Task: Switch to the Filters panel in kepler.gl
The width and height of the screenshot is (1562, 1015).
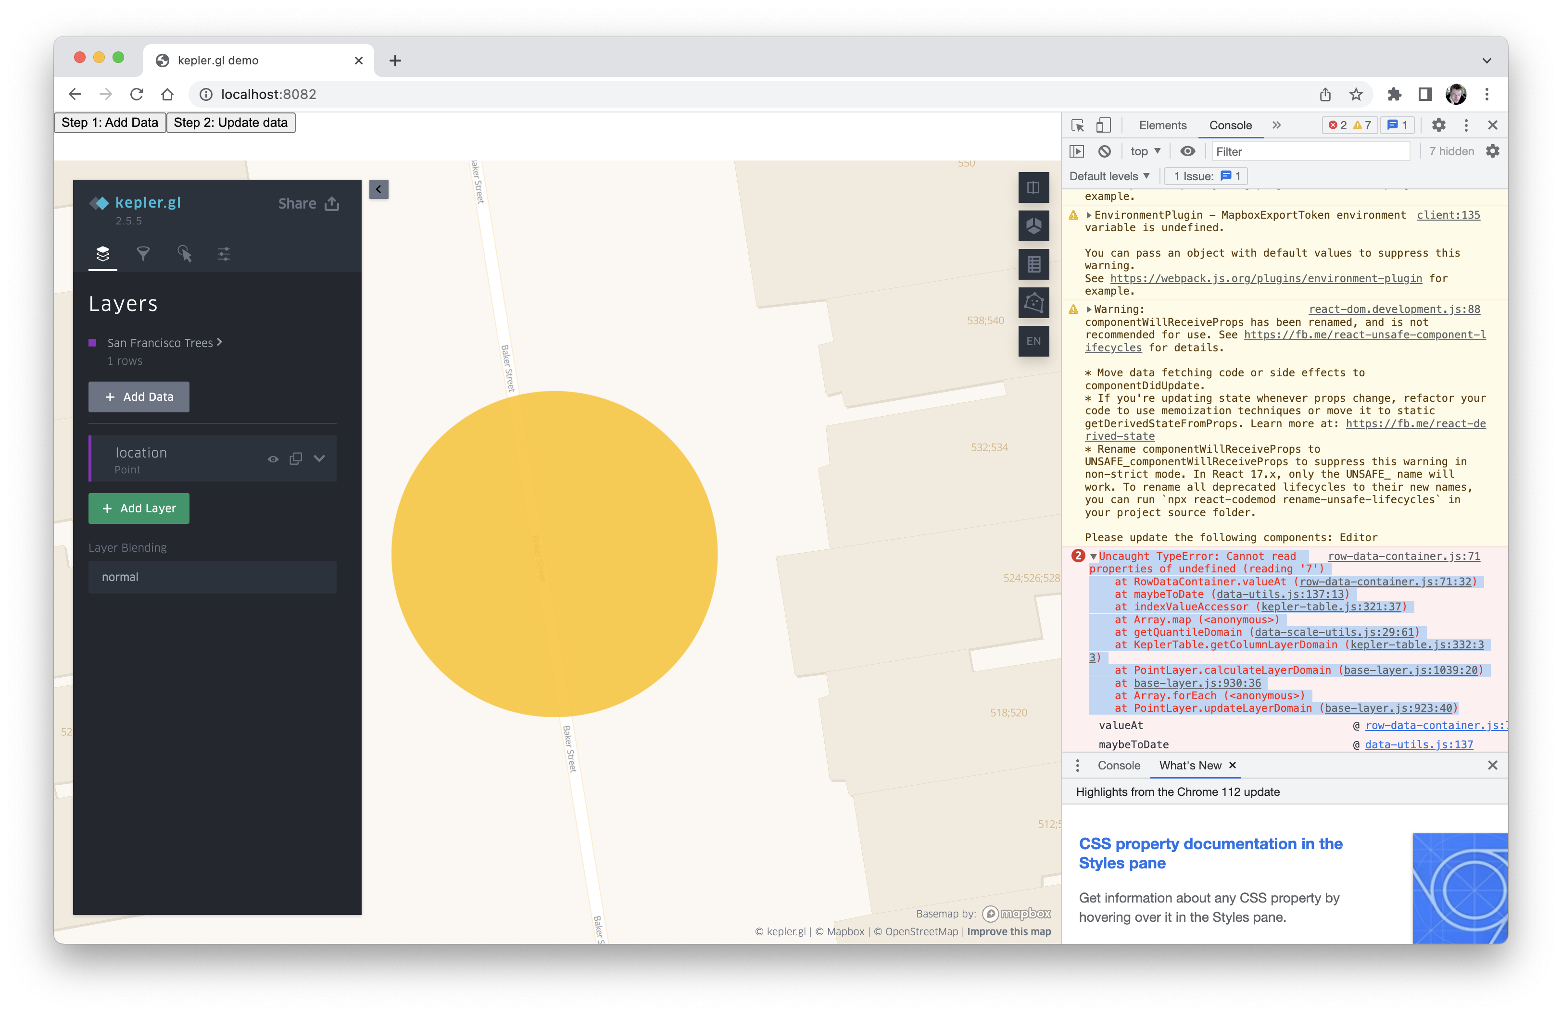Action: 144,254
